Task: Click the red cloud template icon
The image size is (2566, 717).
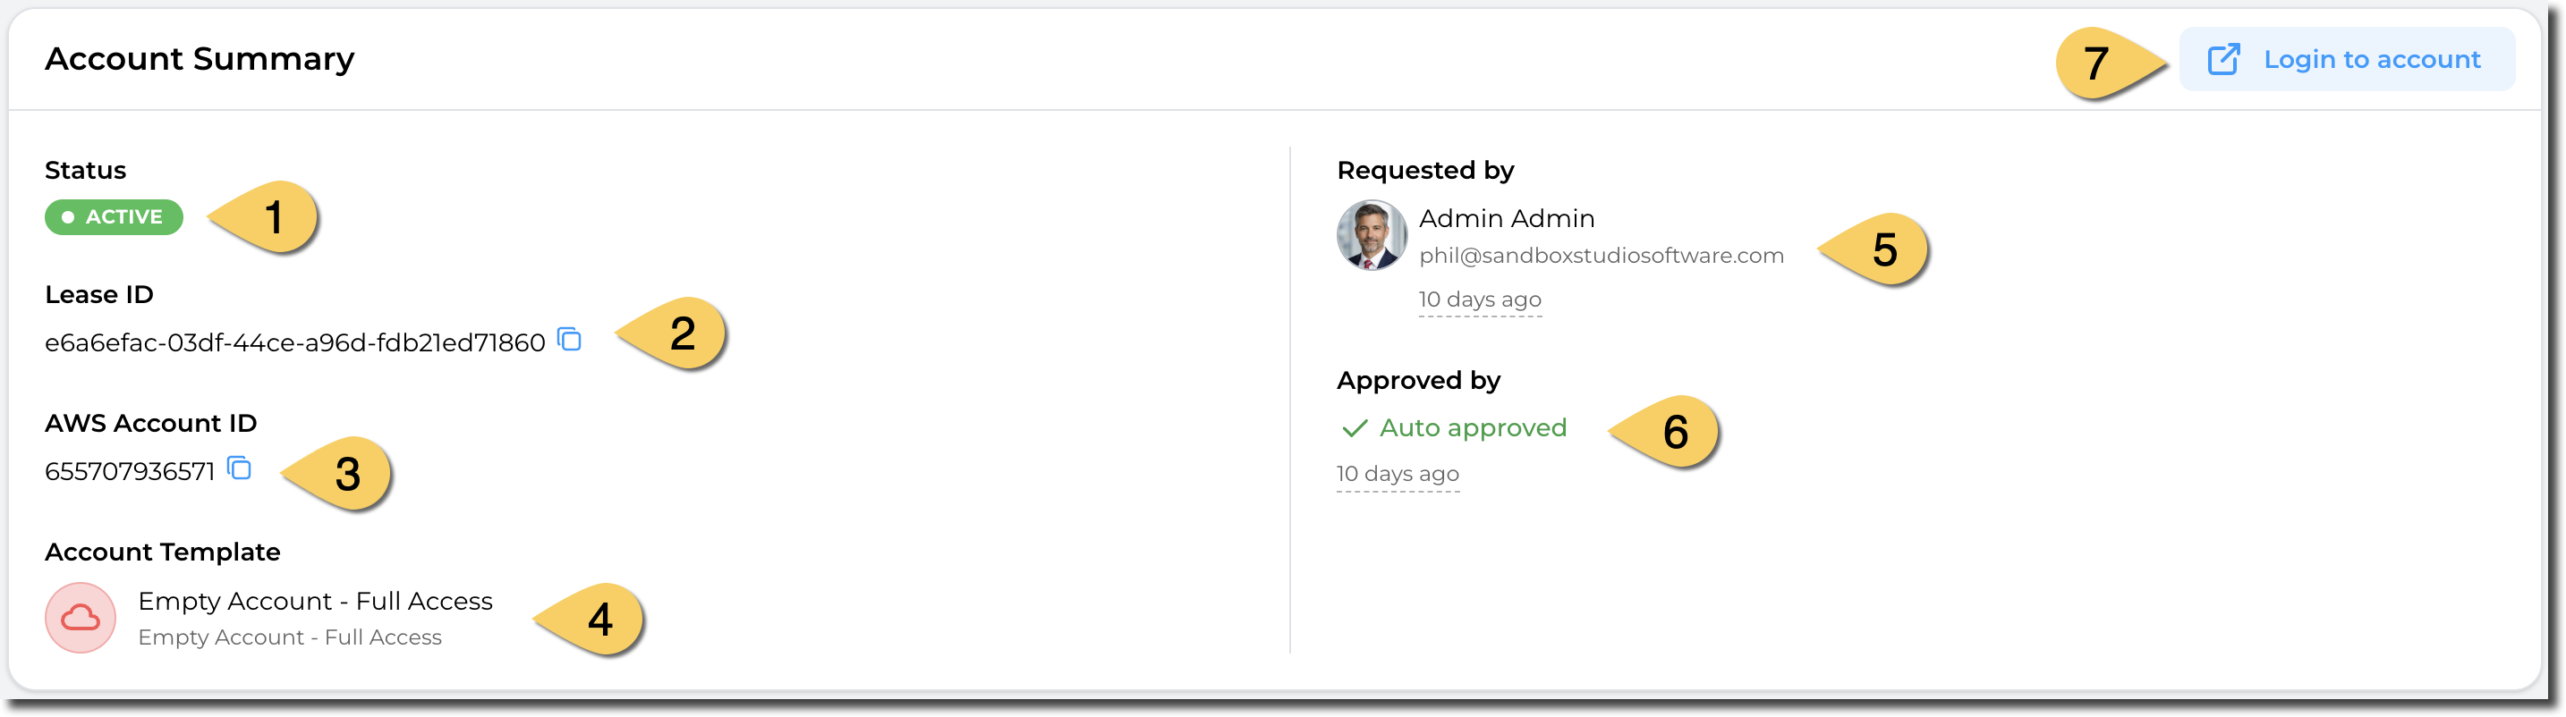Action: click(81, 619)
